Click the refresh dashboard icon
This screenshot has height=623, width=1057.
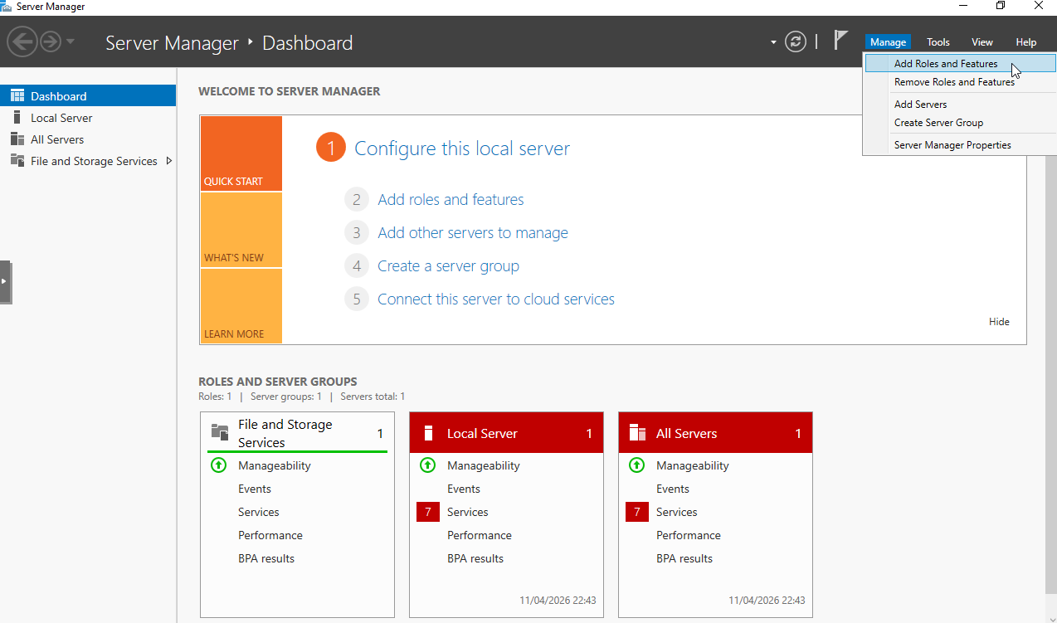point(796,42)
